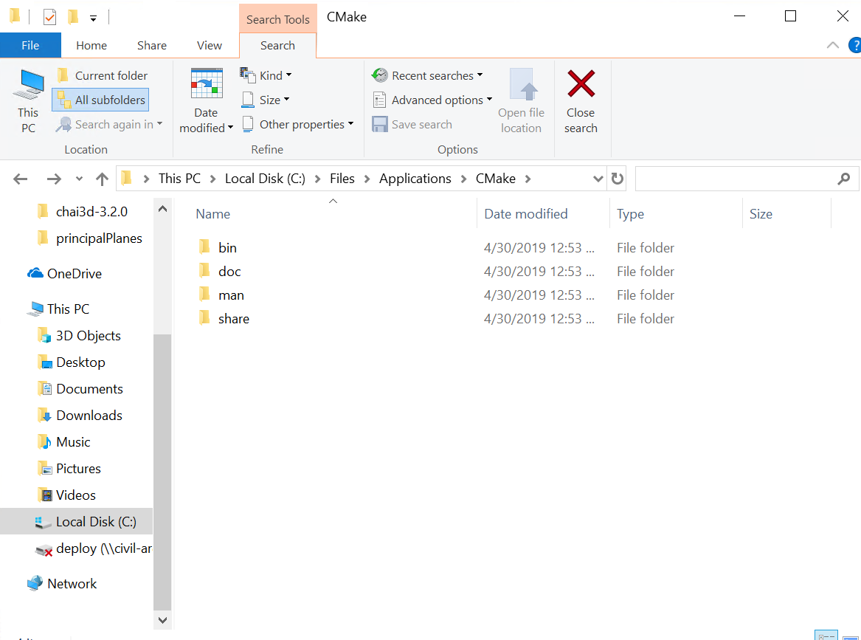Open the Size filter dropdown

pos(266,100)
